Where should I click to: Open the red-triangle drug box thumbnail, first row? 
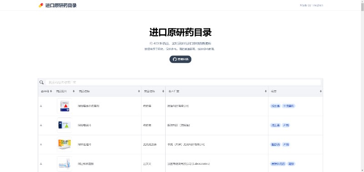(x=65, y=106)
